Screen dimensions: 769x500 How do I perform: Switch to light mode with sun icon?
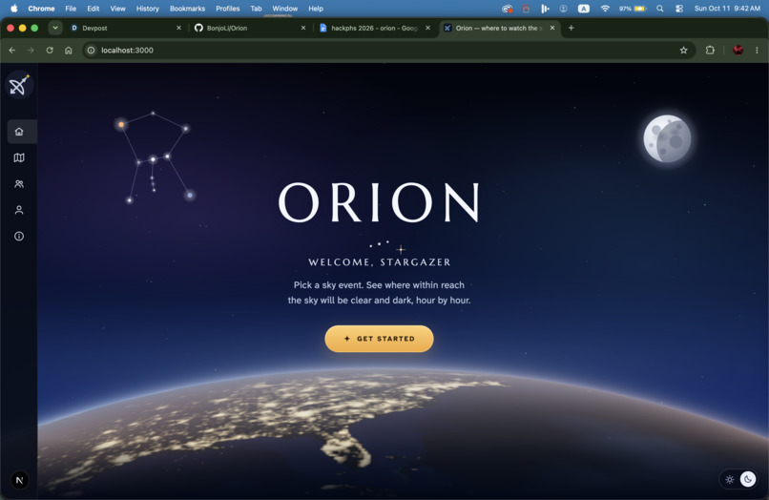[730, 479]
